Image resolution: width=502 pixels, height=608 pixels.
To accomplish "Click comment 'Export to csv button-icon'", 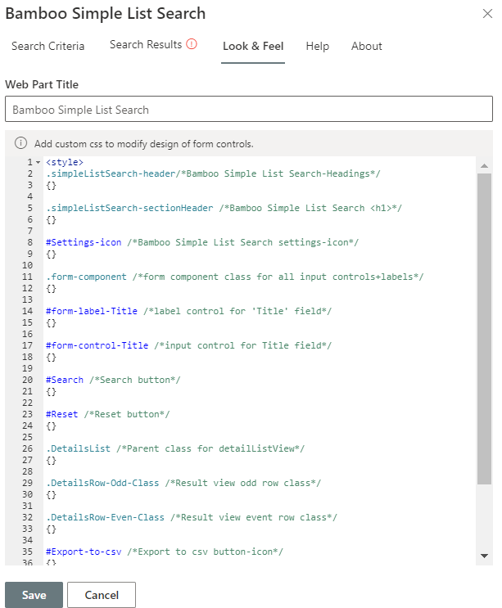I will [206, 552].
